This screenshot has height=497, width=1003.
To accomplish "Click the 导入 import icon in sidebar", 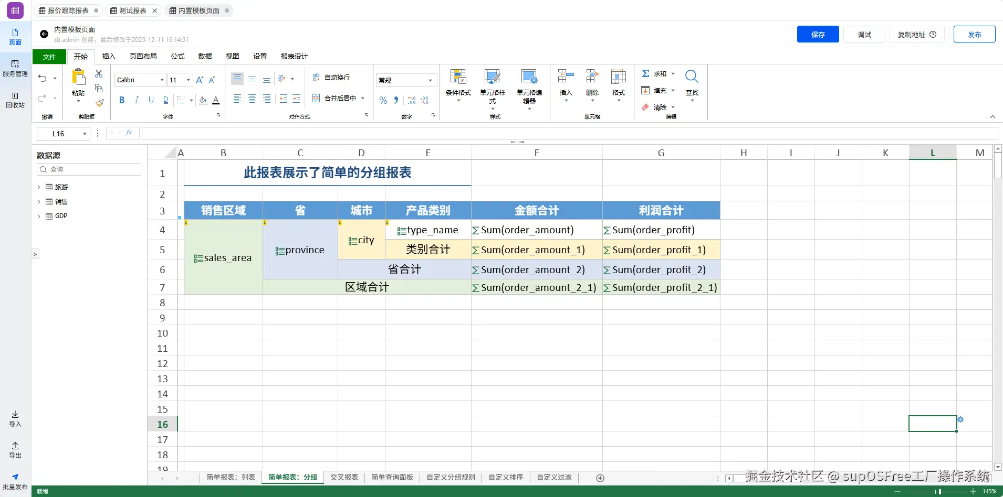I will tap(15, 414).
